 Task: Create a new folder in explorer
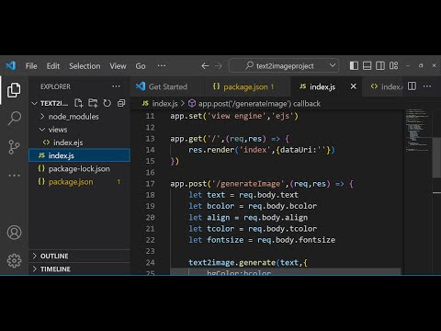[x=93, y=103]
